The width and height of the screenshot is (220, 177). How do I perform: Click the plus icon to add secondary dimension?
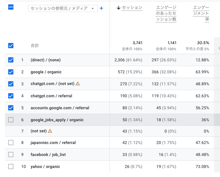[102, 8]
